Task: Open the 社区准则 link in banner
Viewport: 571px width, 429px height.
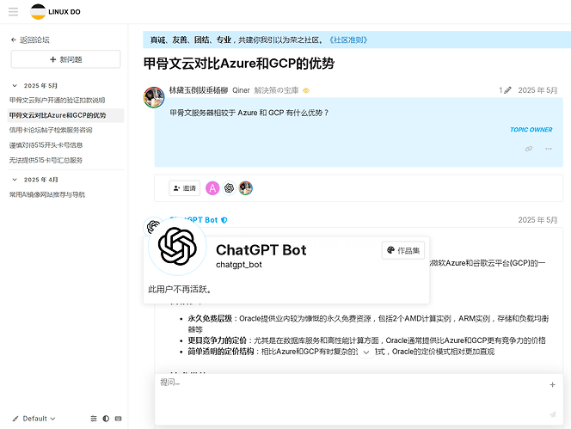Action: 348,40
